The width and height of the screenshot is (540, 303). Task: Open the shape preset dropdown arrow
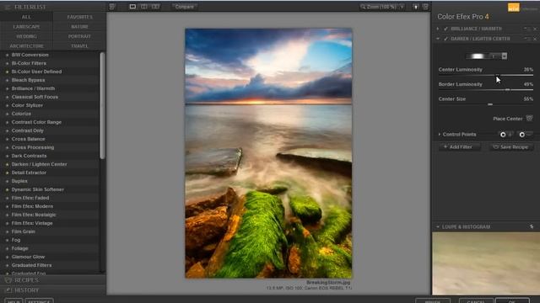(505, 56)
